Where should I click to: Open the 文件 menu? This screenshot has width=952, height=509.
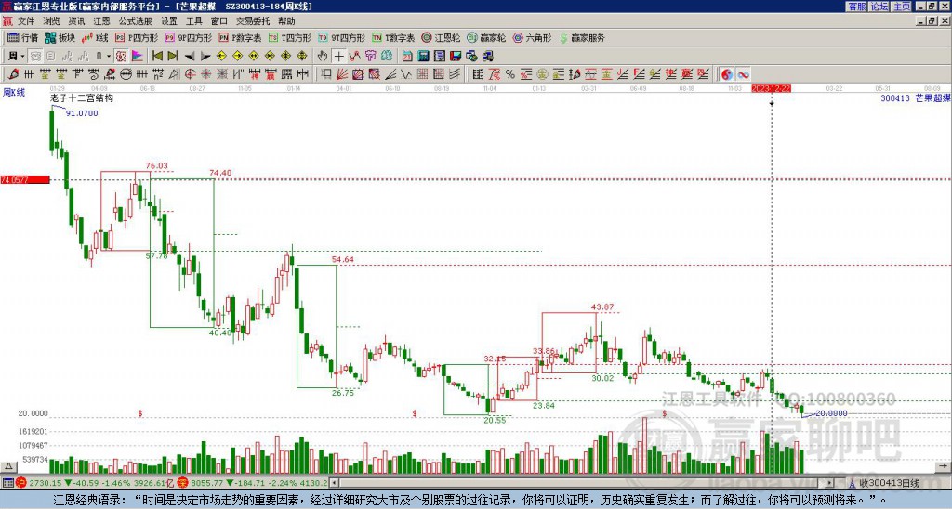tap(26, 21)
